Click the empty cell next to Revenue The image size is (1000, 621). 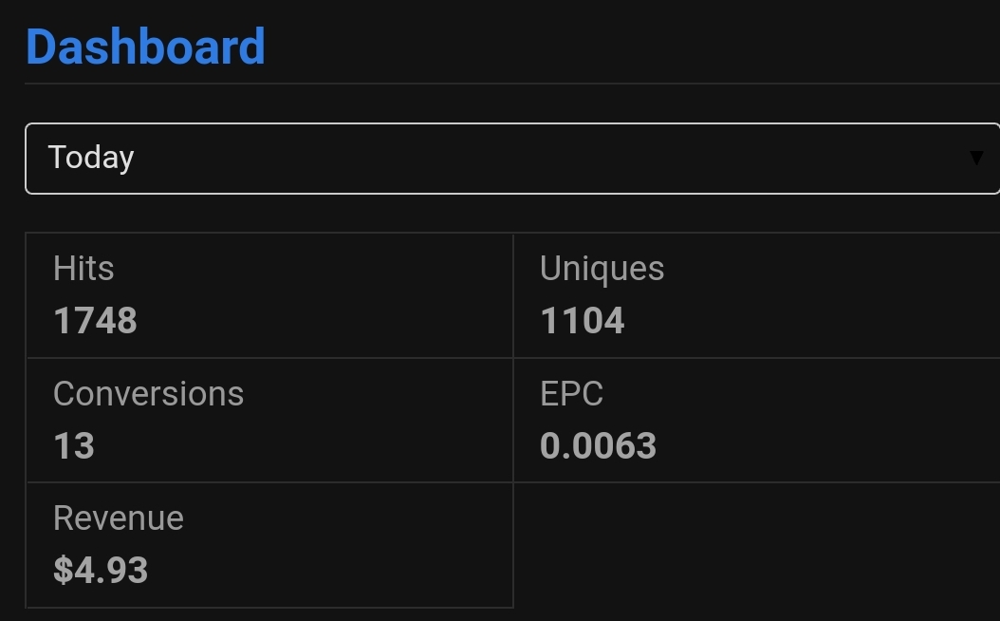[756, 545]
